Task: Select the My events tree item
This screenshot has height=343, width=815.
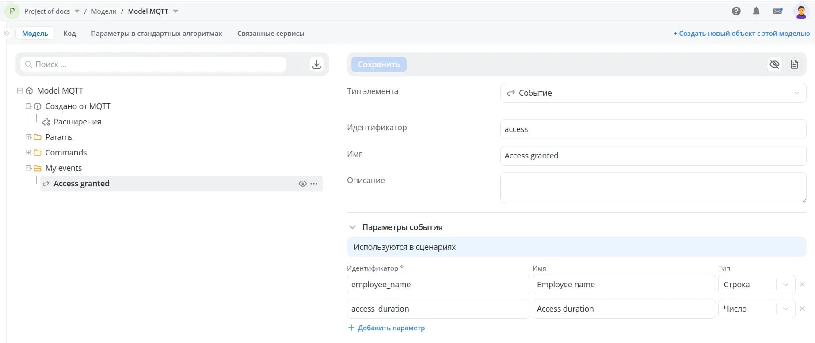Action: (64, 168)
